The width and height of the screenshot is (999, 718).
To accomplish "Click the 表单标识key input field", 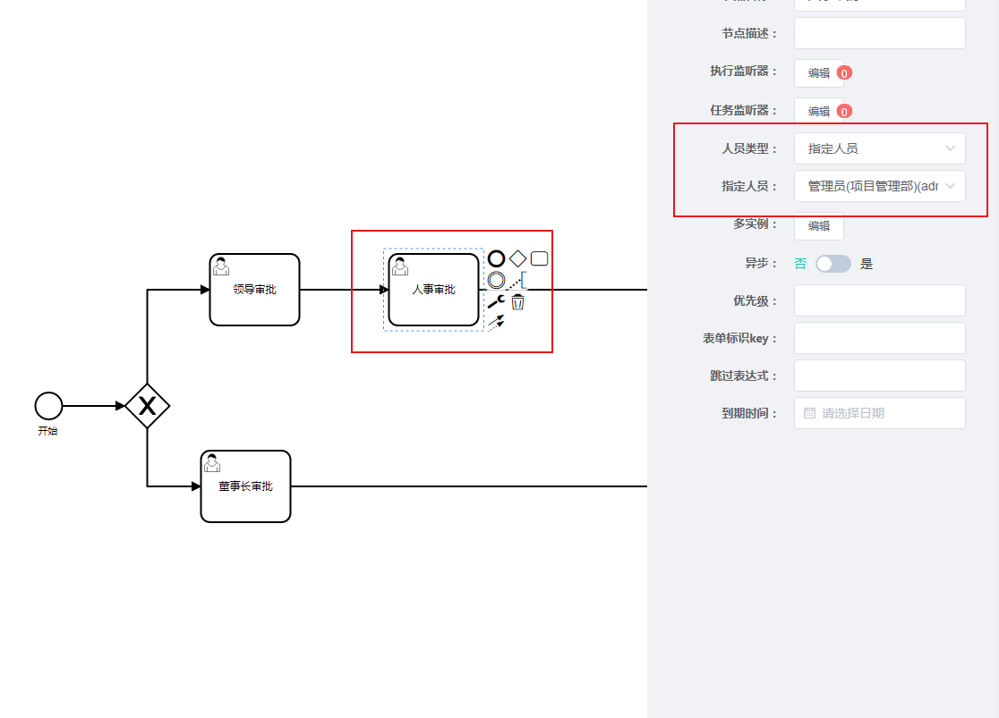I will (x=879, y=338).
